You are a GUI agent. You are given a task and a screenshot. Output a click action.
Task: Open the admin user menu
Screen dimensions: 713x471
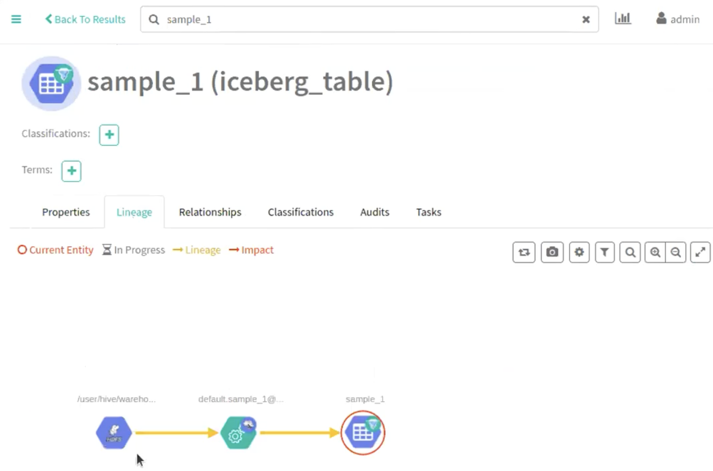click(x=678, y=19)
